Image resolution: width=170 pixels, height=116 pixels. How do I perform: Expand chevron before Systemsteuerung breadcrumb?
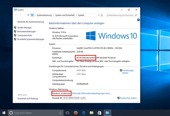(35, 15)
